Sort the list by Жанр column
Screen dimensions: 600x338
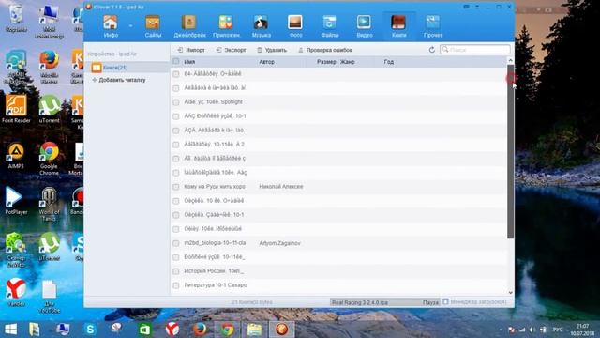pos(348,62)
